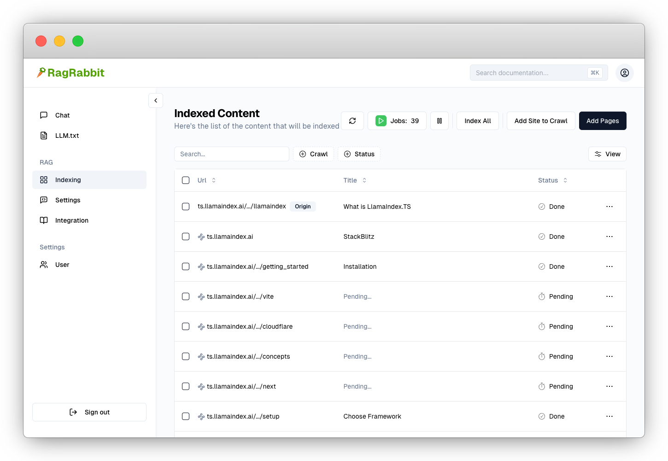Click the Indexing grid icon

tap(44, 180)
